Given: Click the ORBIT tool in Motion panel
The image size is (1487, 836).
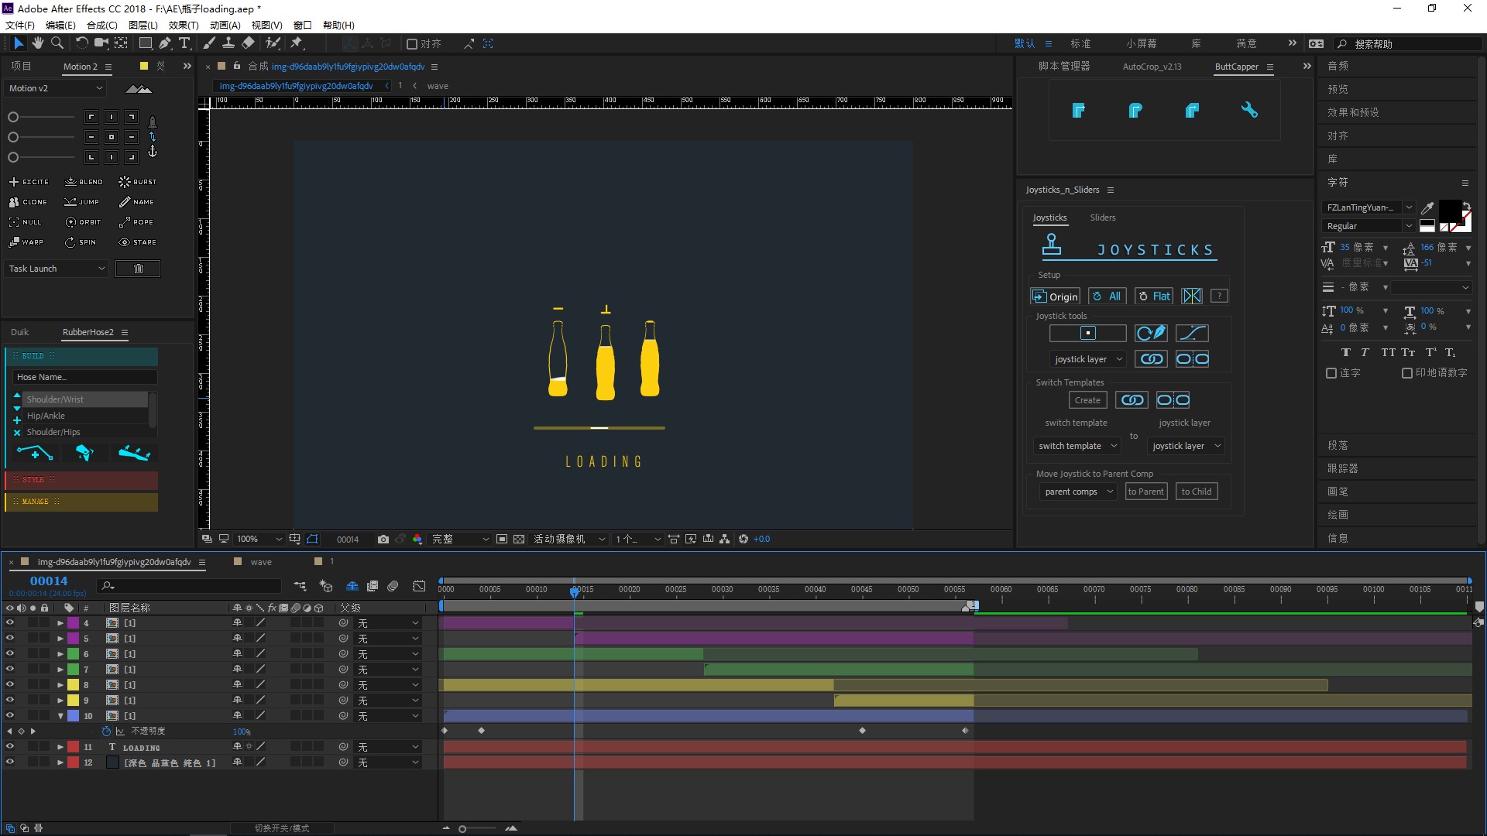Looking at the screenshot, I should [x=83, y=222].
